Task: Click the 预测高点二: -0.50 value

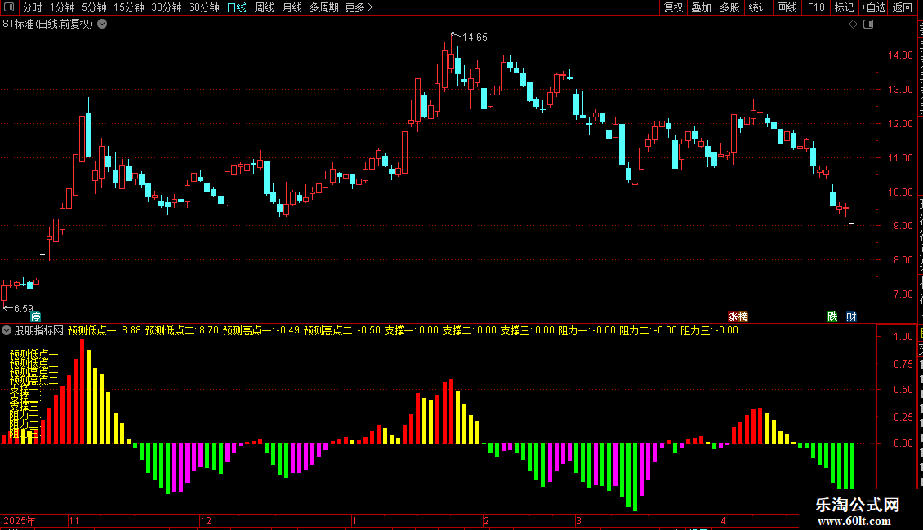Action: 342,331
